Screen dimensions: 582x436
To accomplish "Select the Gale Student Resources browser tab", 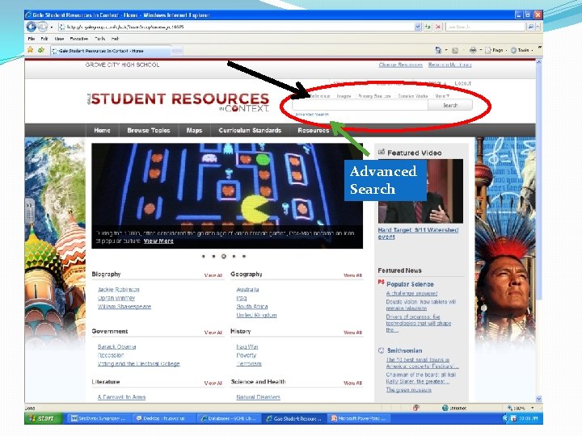I will [x=110, y=51].
